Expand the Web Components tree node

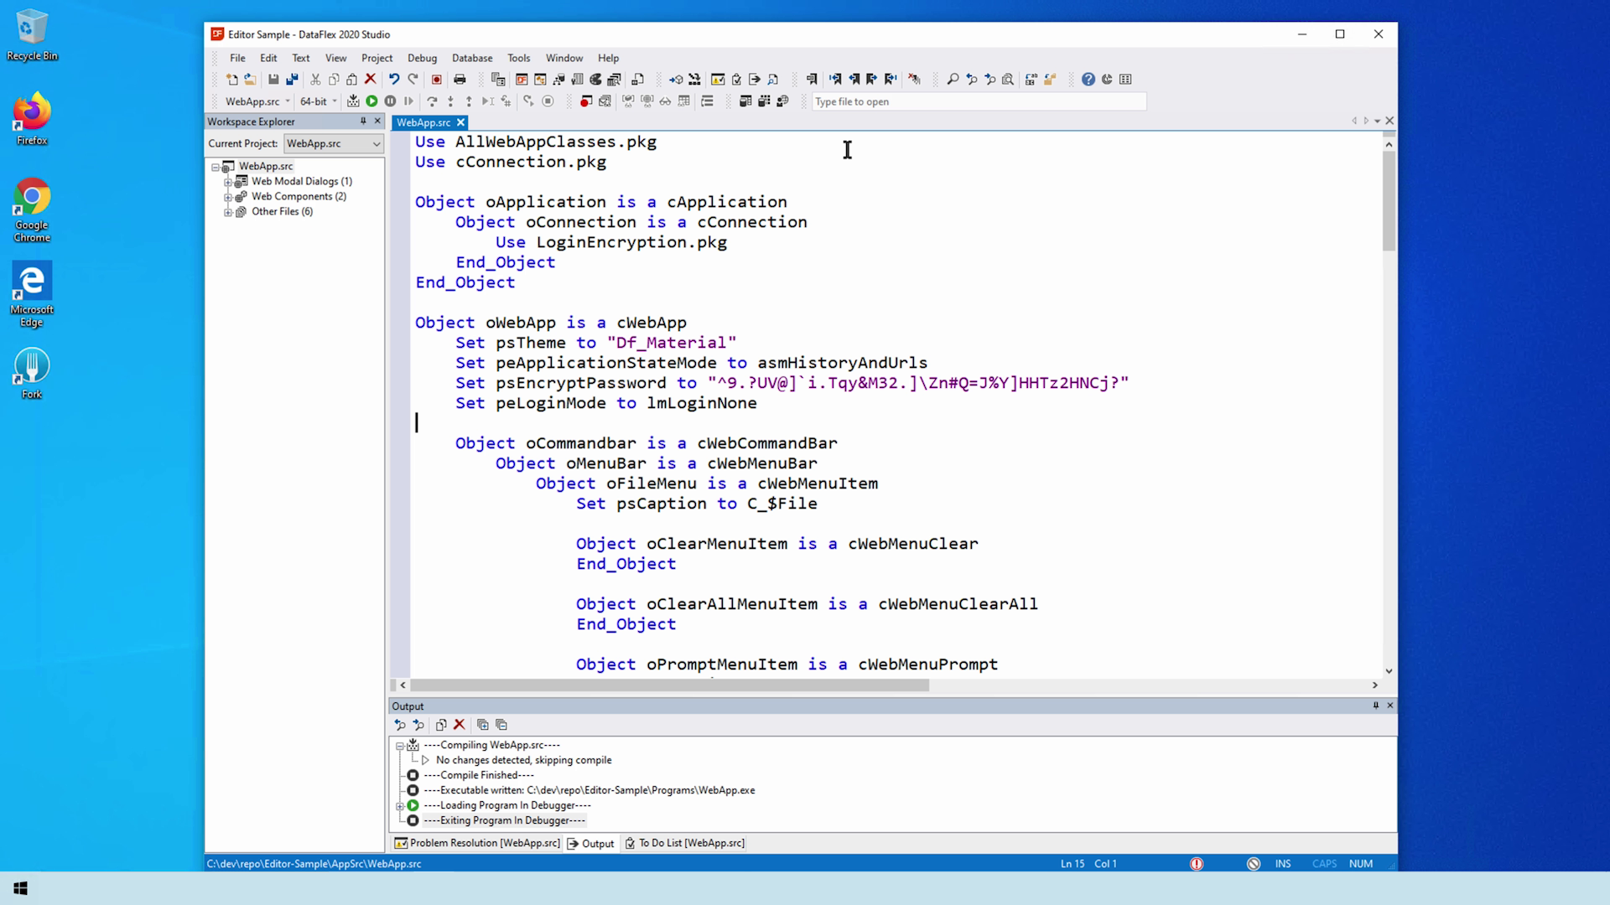click(228, 197)
